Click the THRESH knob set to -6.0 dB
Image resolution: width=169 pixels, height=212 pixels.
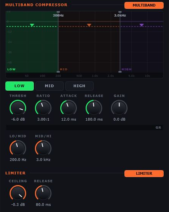click(x=18, y=108)
